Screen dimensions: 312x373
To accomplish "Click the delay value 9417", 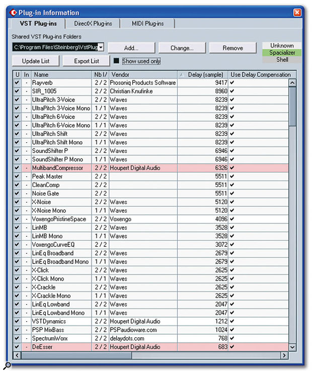I will 221,83.
